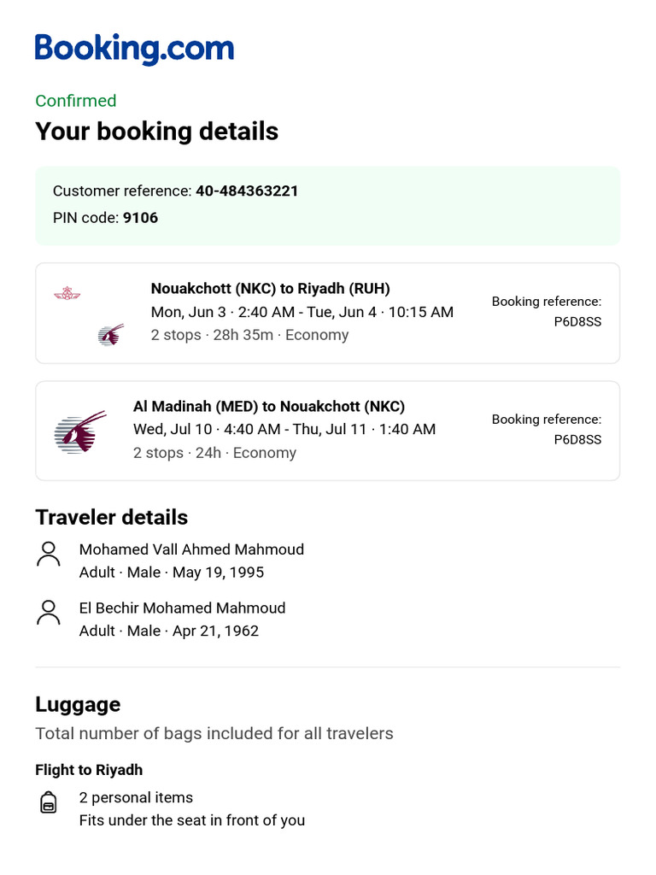The image size is (656, 875).
Task: Select traveler name Mohamed Vall Ahmed Mahmoud
Action: tap(191, 549)
